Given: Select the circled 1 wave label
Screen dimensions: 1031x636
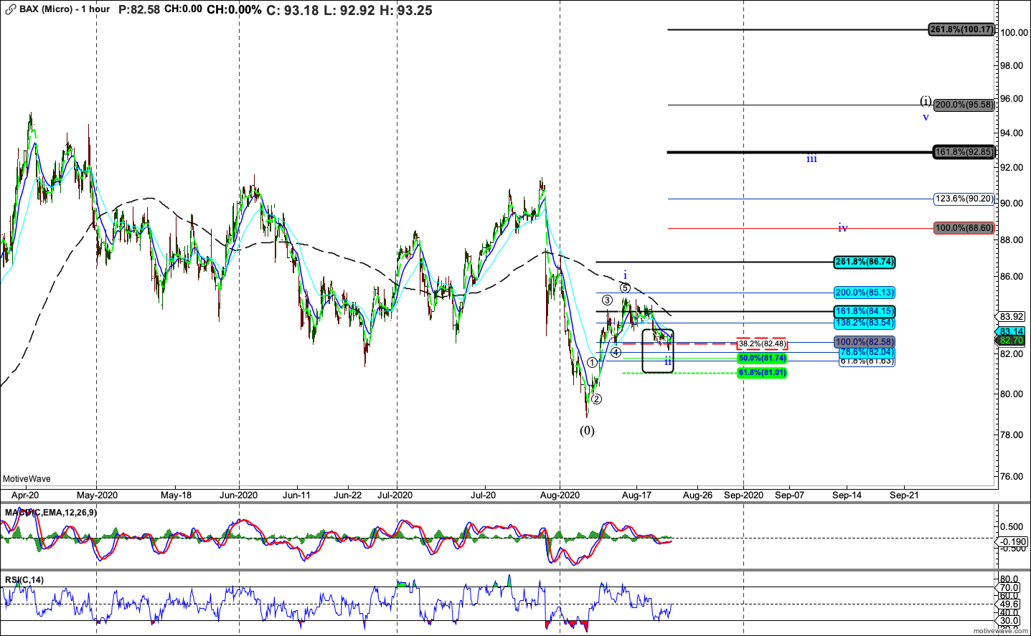Looking at the screenshot, I should [592, 363].
